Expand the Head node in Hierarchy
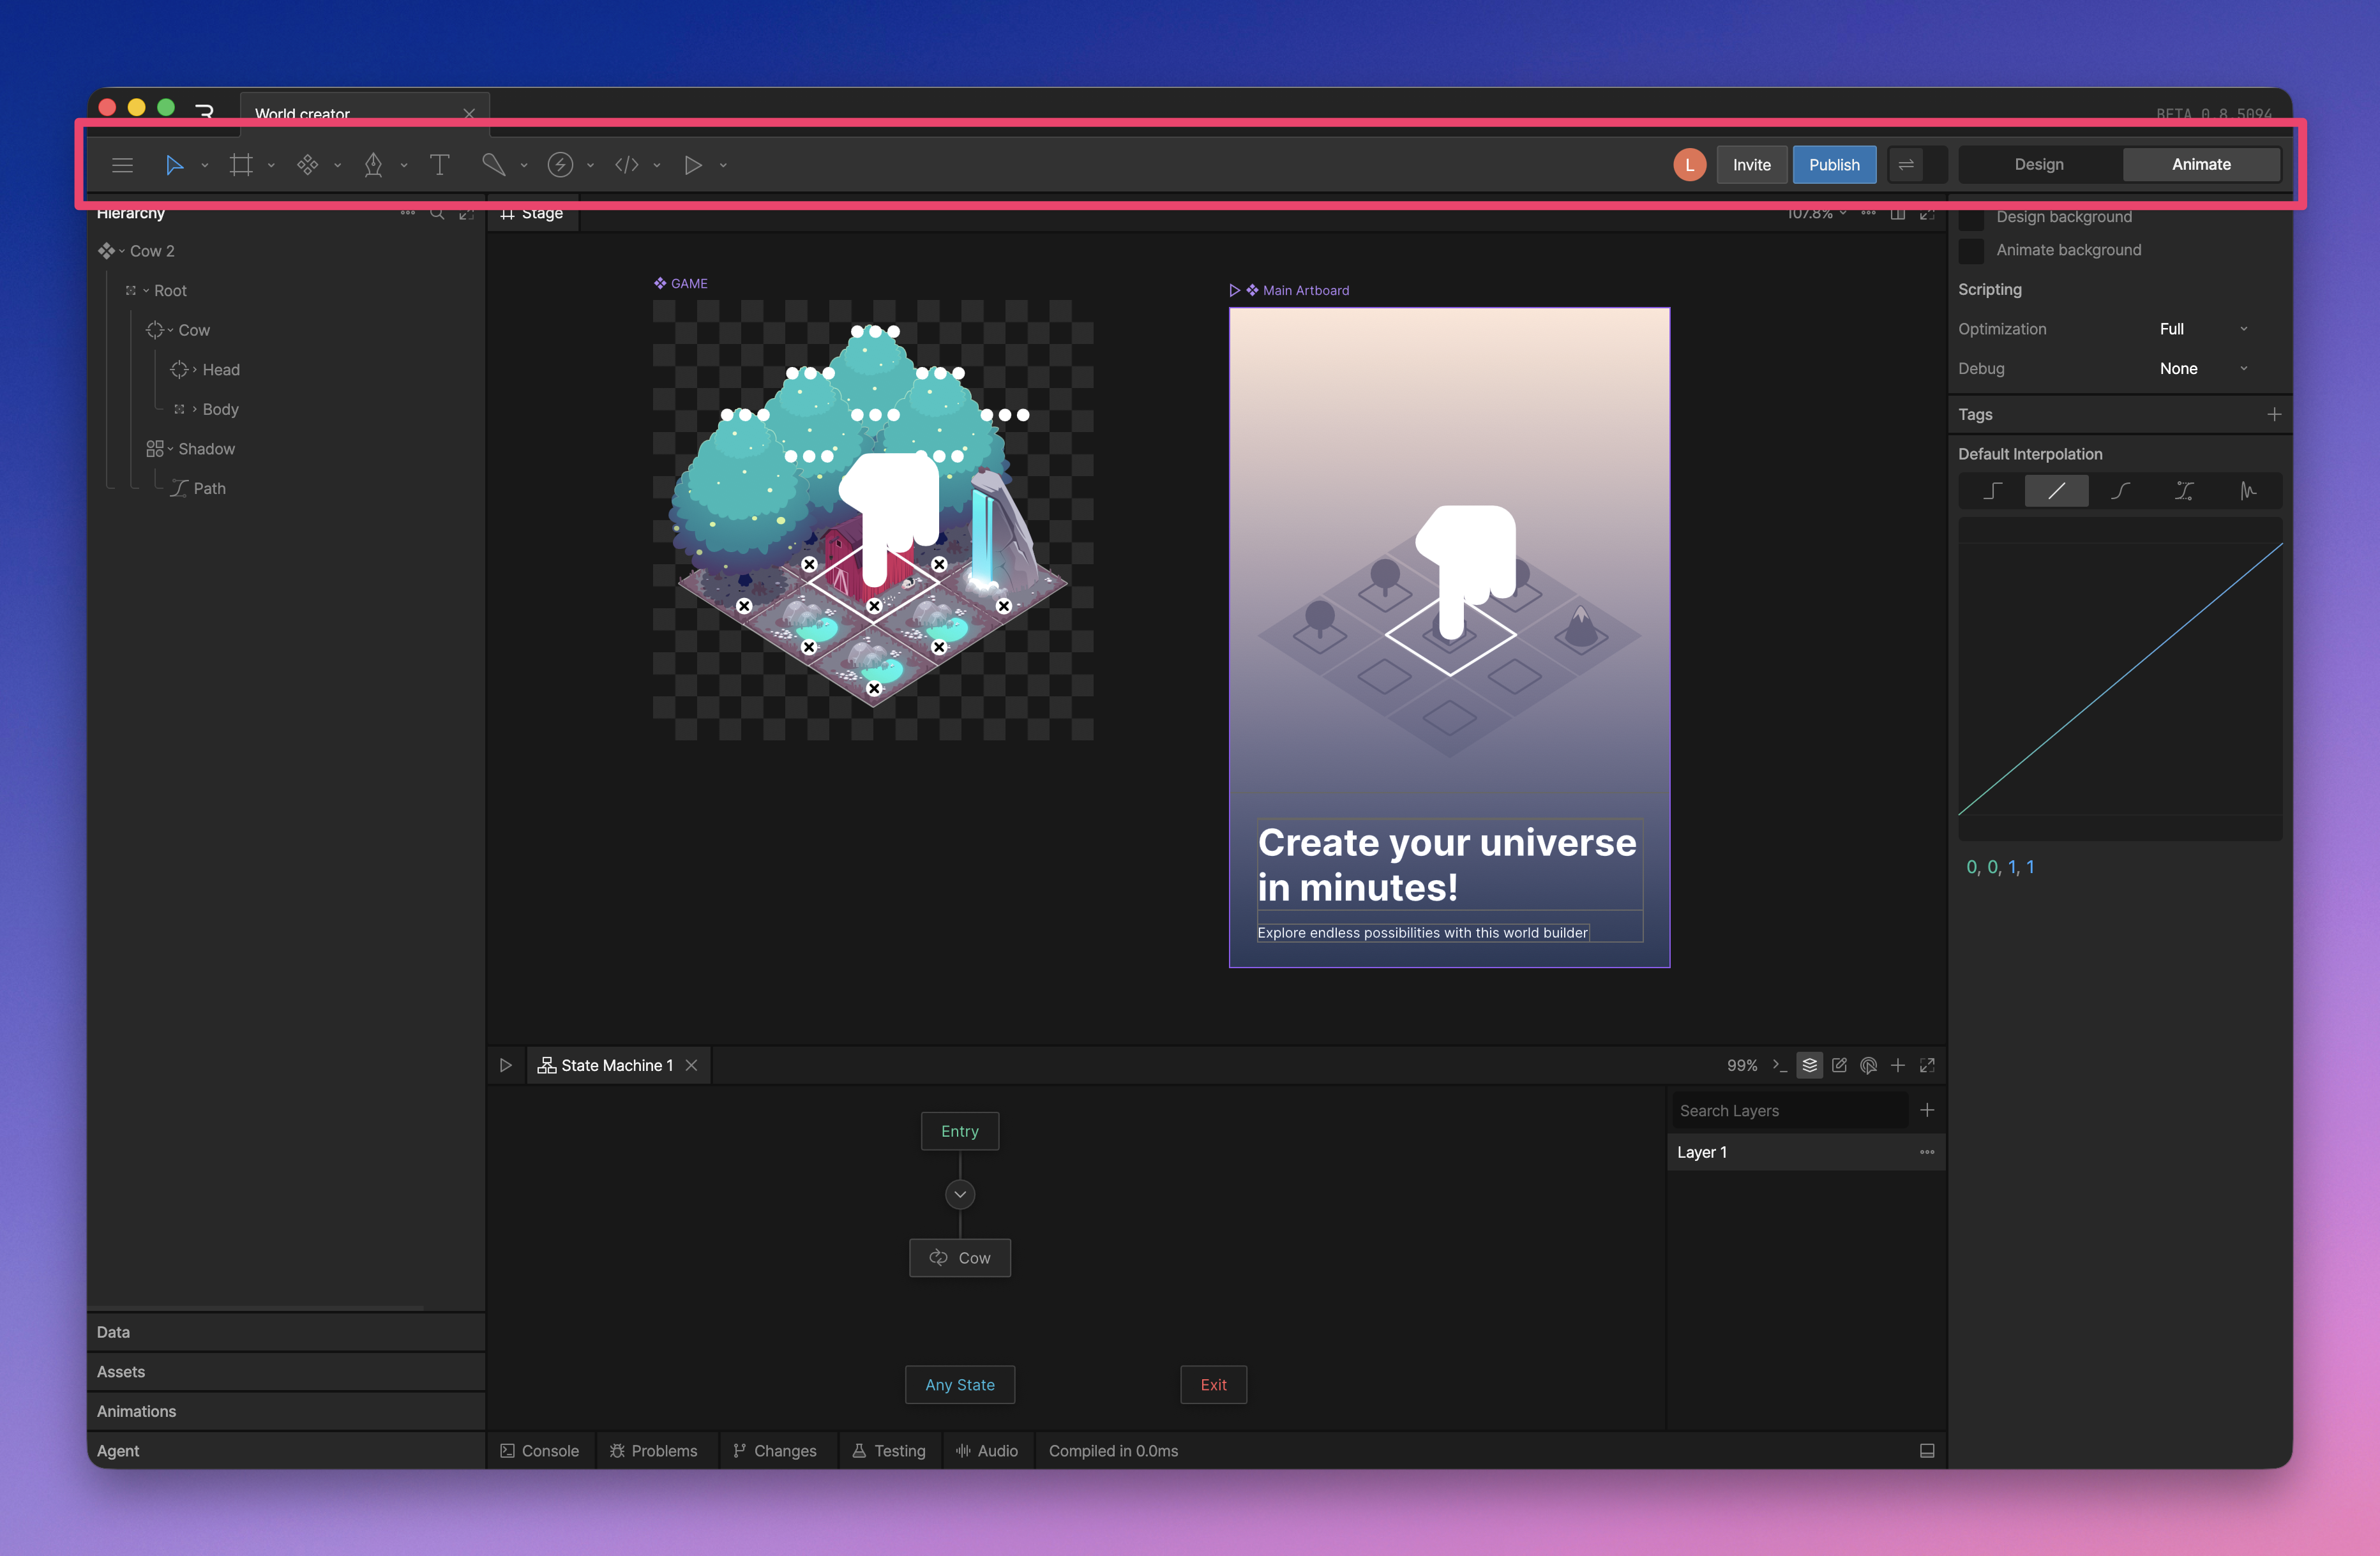The height and width of the screenshot is (1556, 2380). pos(194,370)
